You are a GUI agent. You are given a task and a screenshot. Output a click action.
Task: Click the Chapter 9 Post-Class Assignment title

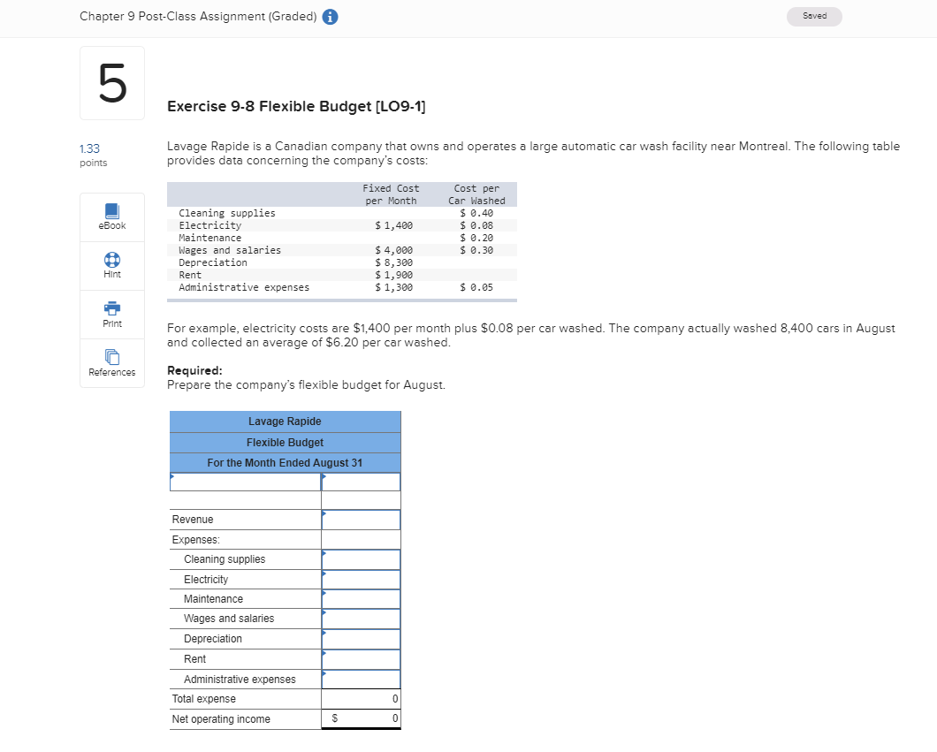point(198,17)
